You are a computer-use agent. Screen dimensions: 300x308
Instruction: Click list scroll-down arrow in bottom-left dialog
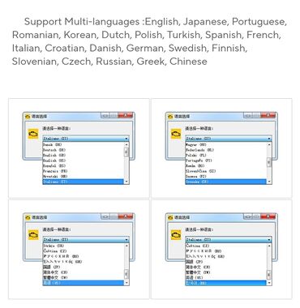[x=126, y=283]
